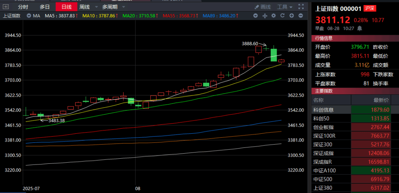Open the 工具 tools dropdown

click(x=285, y=7)
